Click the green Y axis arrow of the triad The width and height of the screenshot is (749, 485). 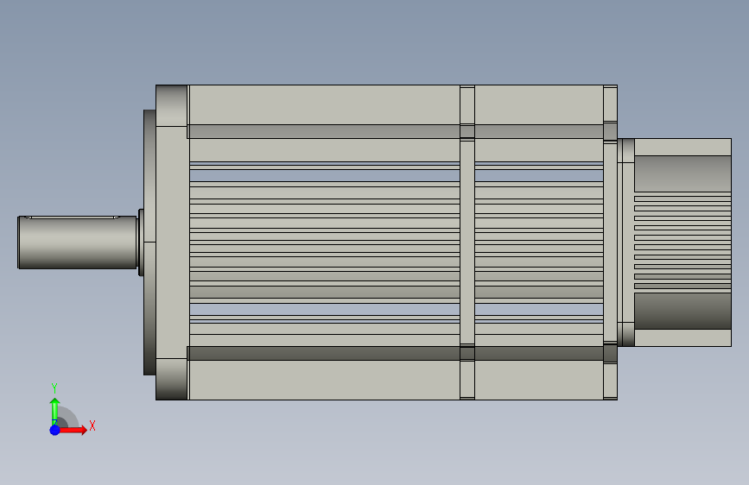[54, 412]
